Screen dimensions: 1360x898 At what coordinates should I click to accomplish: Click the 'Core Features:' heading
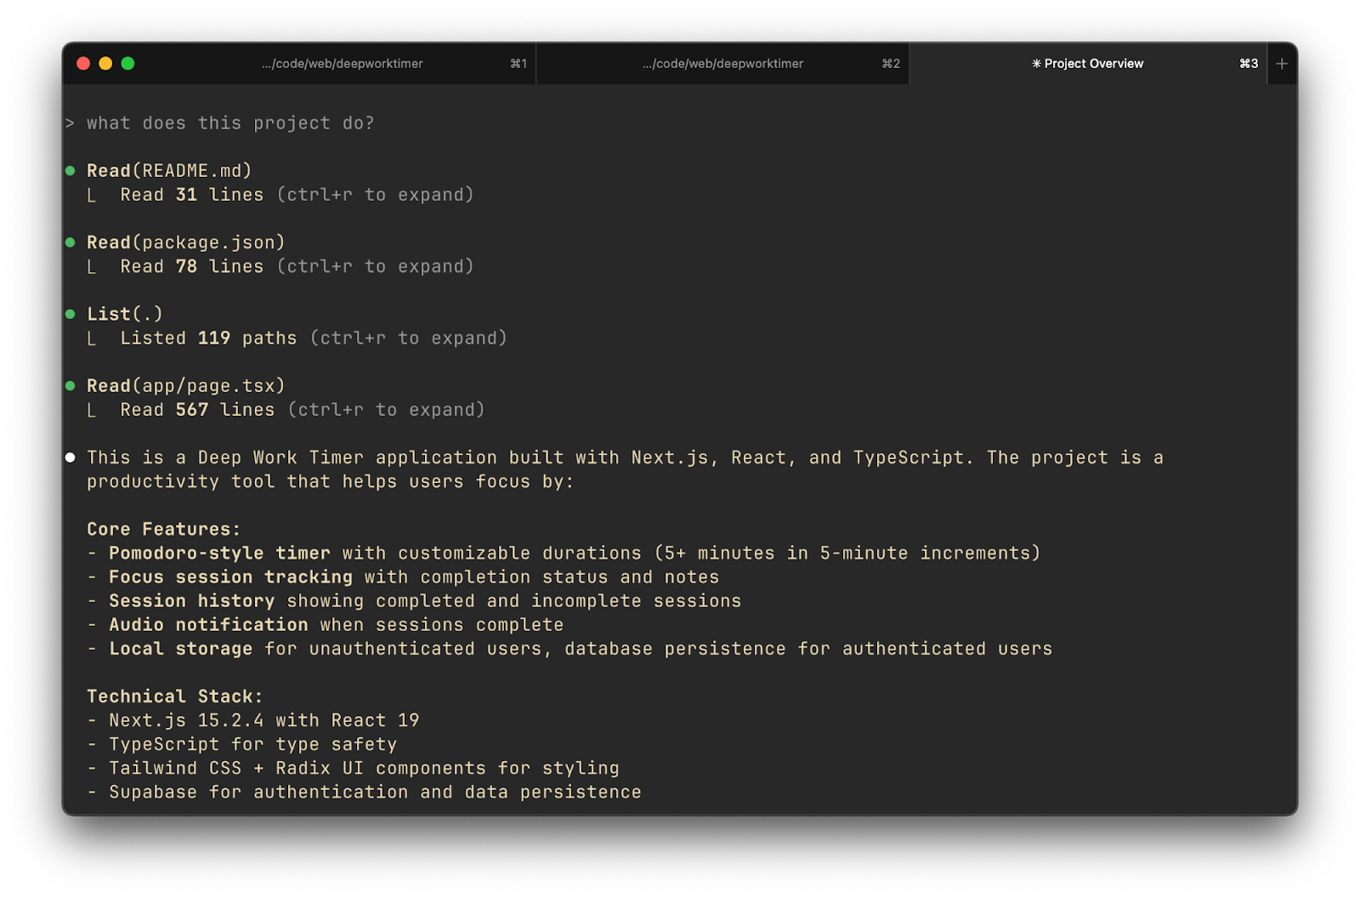coord(164,529)
